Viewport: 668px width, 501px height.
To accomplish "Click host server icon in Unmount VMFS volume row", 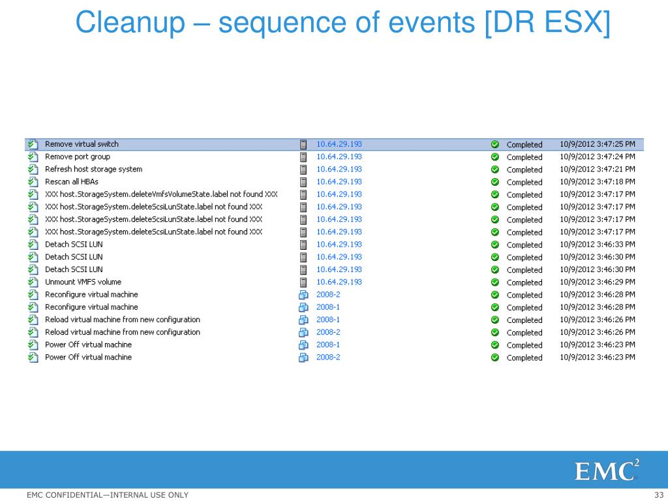I will pos(303,282).
